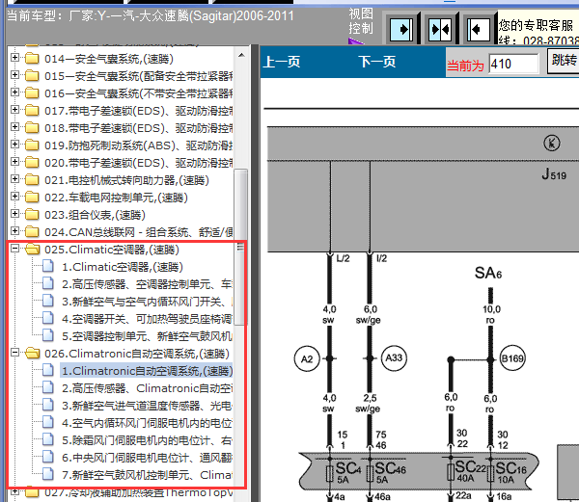Select folder 024.CAN总线联网
579x502 pixels.
(x=138, y=232)
